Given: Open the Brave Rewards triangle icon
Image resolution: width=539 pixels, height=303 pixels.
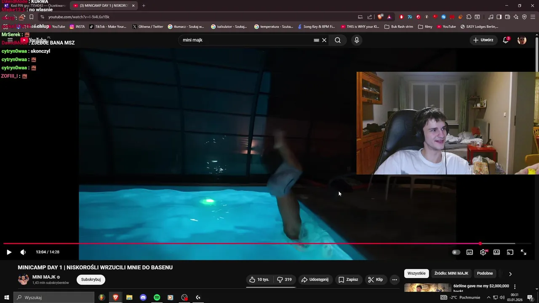Looking at the screenshot, I should [x=389, y=17].
